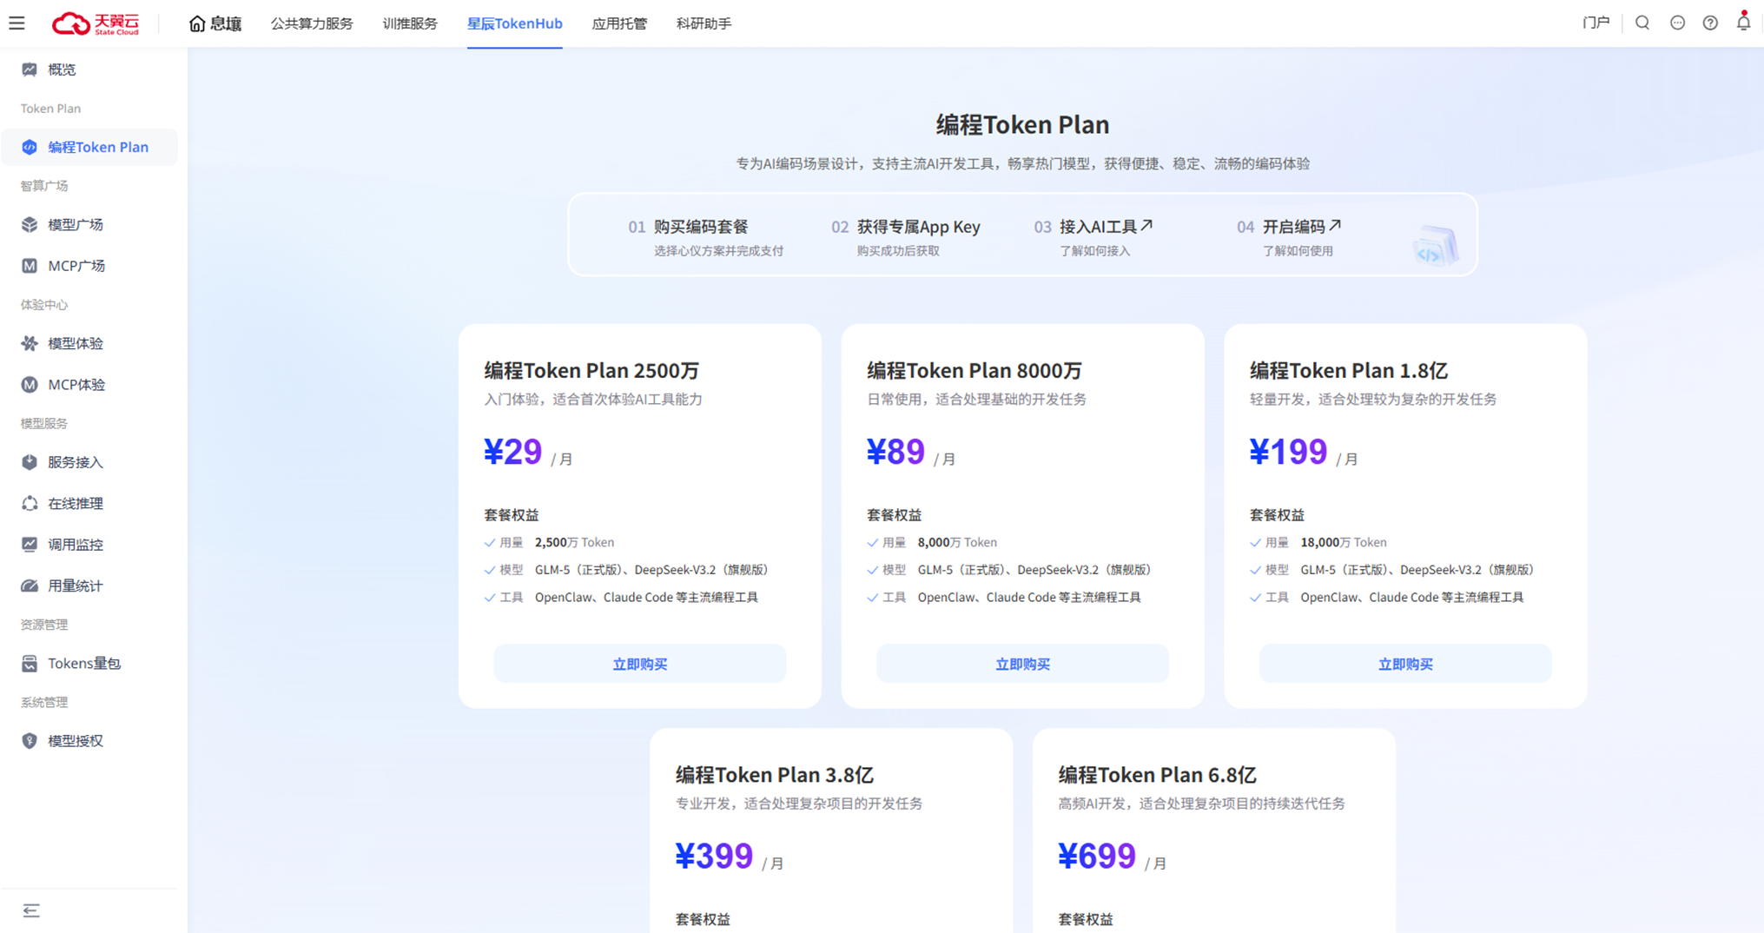Viewport: 1764px width, 933px height.
Task: Open the search magnifier icon
Action: coord(1642,23)
